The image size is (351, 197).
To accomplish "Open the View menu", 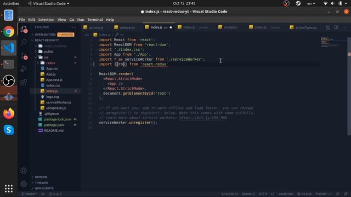I will point(62,20).
